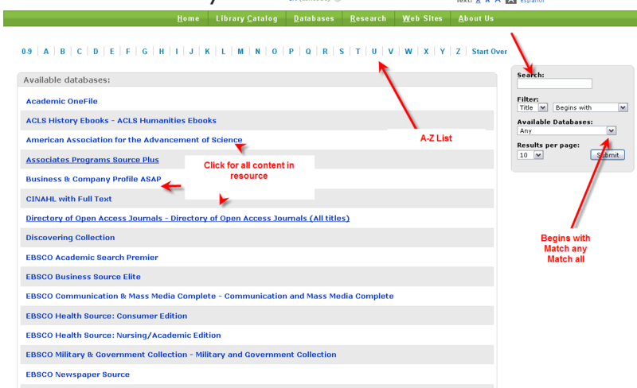Filter databases by letter U
The image size is (637, 388).
click(374, 52)
